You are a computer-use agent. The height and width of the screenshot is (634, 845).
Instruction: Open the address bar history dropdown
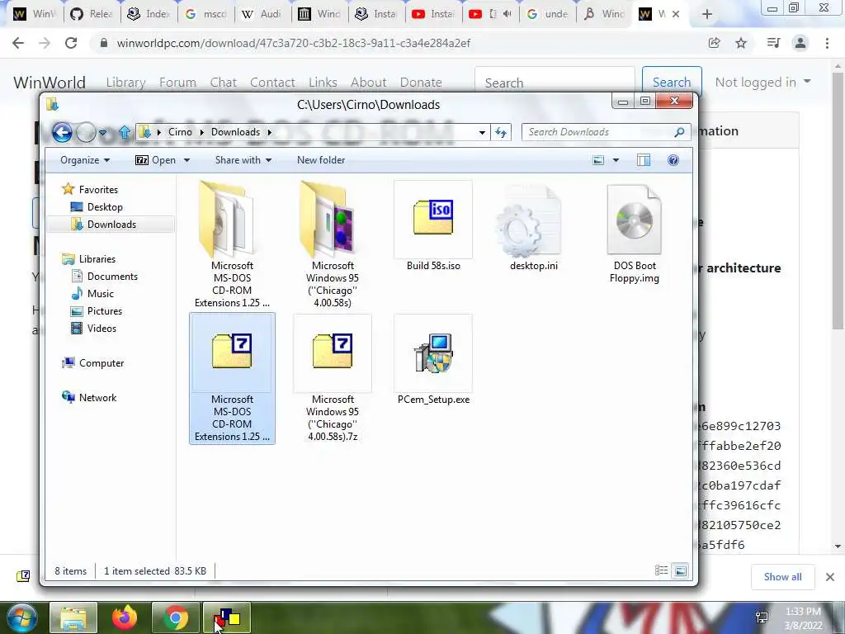pos(482,132)
